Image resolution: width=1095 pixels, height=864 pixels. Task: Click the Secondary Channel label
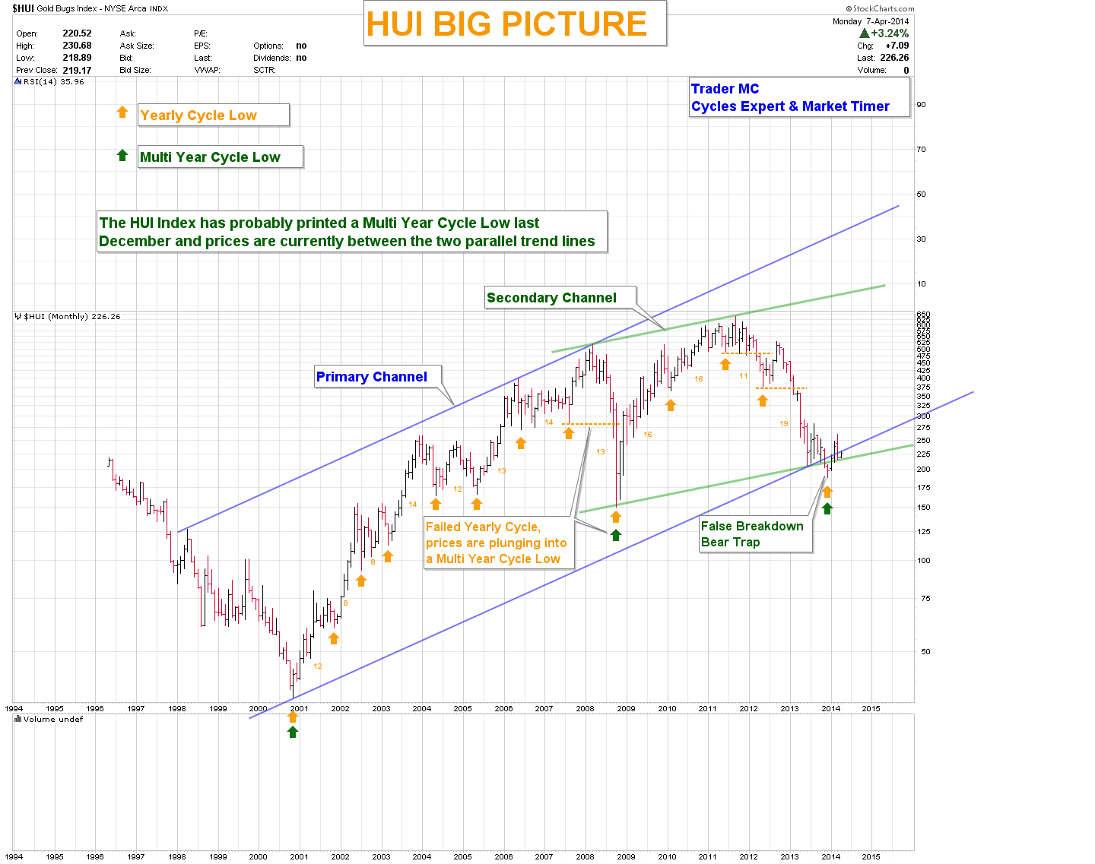[x=560, y=298]
